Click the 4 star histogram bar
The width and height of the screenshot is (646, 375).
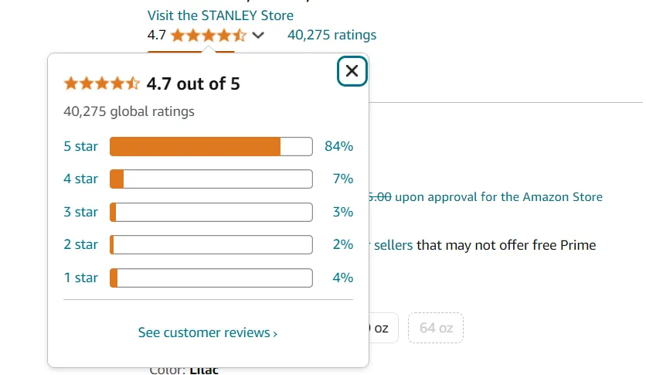pos(211,179)
